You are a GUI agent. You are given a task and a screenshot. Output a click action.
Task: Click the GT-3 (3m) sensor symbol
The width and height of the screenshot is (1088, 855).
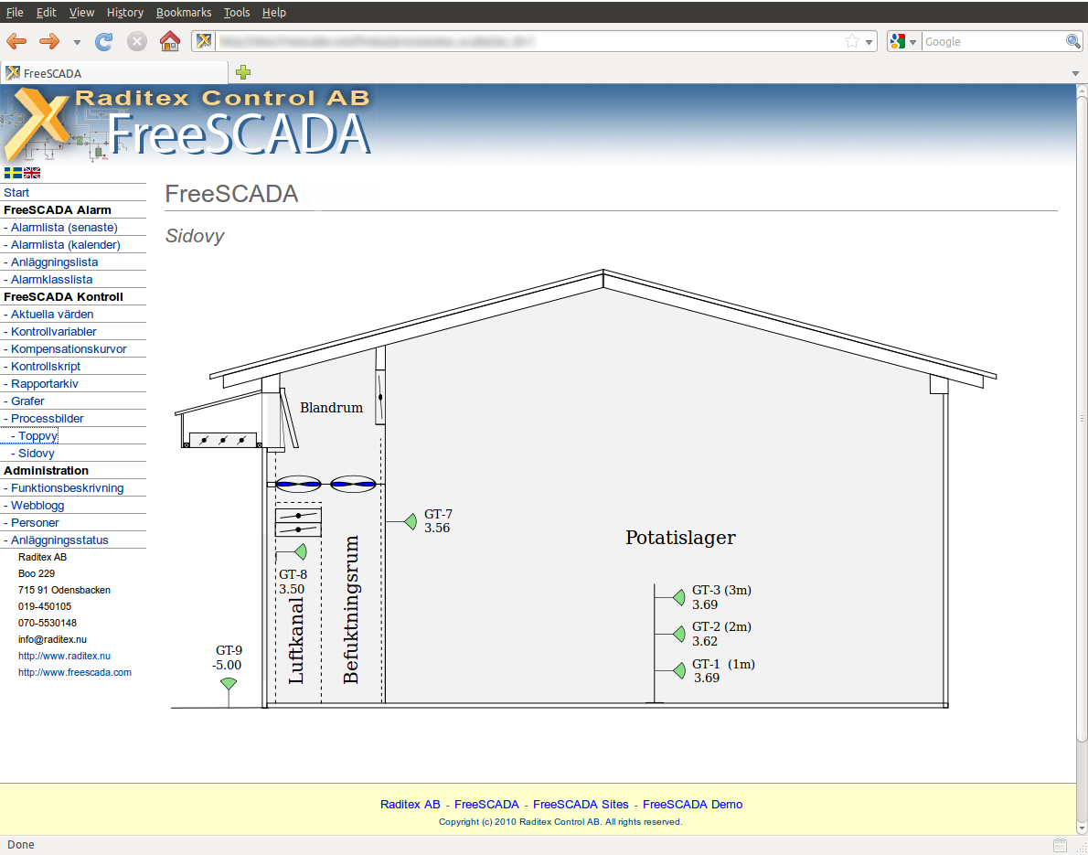click(x=678, y=597)
